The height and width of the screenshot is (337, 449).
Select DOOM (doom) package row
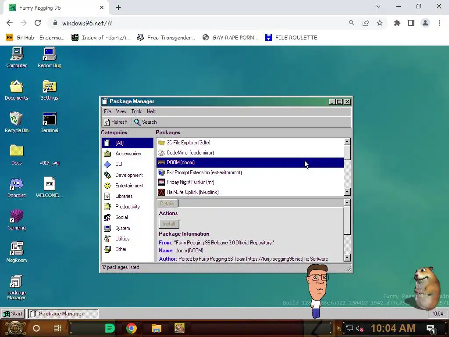click(x=250, y=162)
